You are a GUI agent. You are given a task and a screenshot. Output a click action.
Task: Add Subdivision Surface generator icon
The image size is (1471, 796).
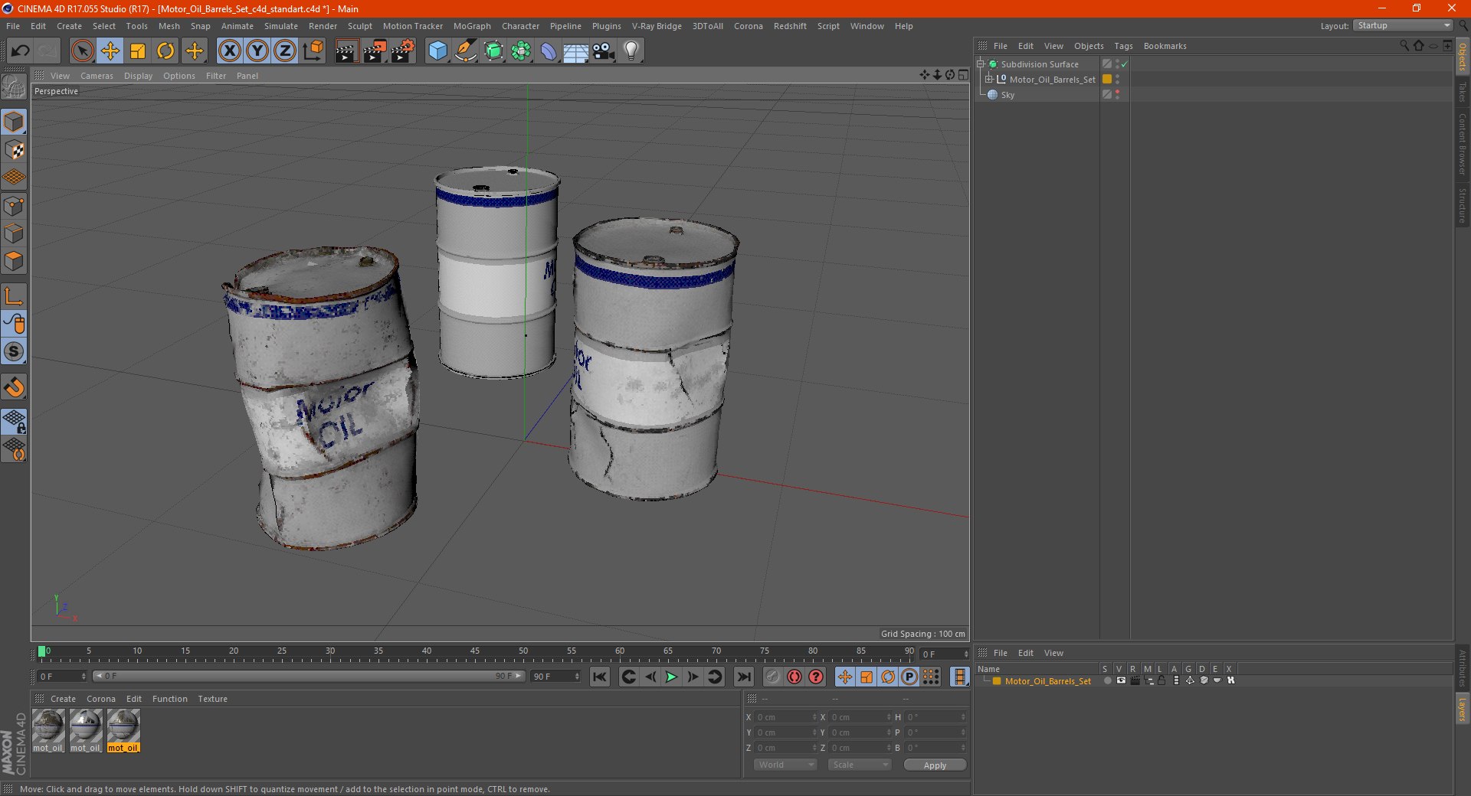point(493,51)
